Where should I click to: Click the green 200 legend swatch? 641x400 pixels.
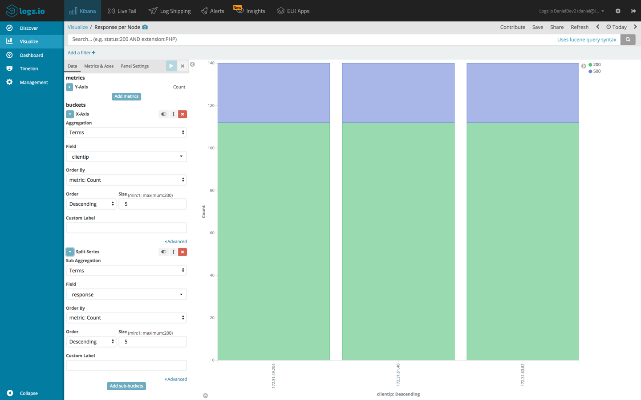590,65
